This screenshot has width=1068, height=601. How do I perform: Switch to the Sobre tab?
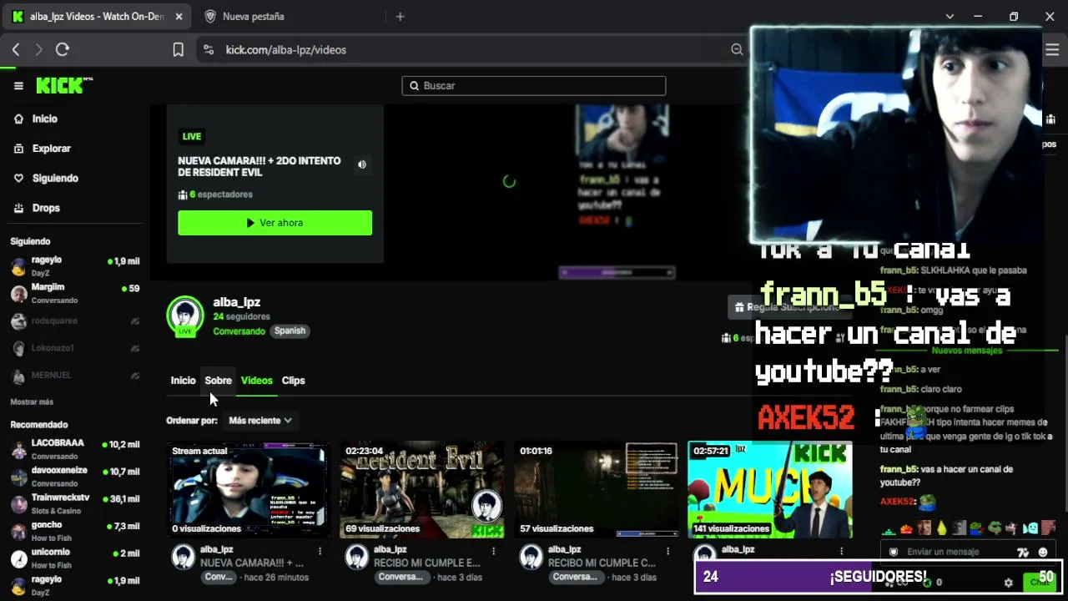(218, 381)
